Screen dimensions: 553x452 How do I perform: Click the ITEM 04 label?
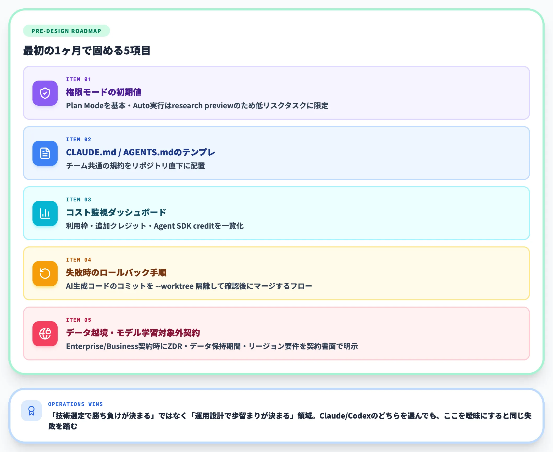pyautogui.click(x=79, y=260)
